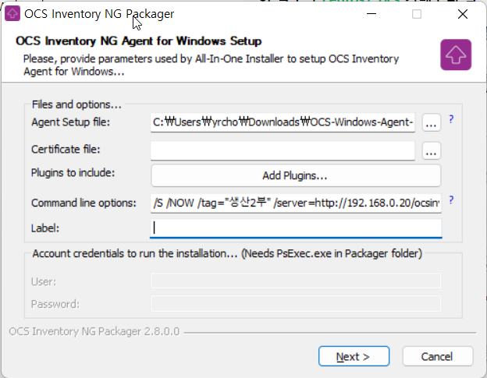
Task: Click the disabled Password field
Action: click(296, 304)
